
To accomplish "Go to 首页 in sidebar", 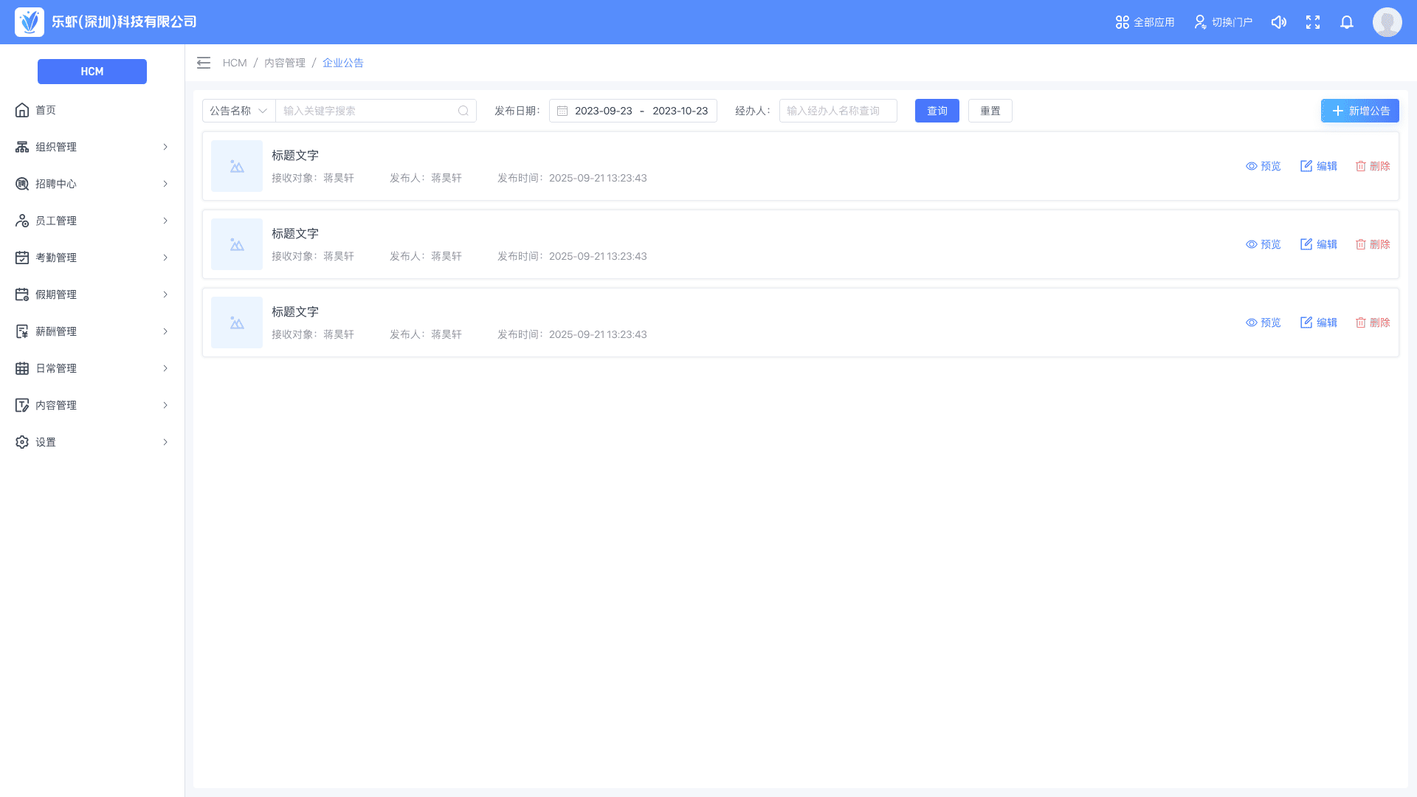I will tap(46, 110).
